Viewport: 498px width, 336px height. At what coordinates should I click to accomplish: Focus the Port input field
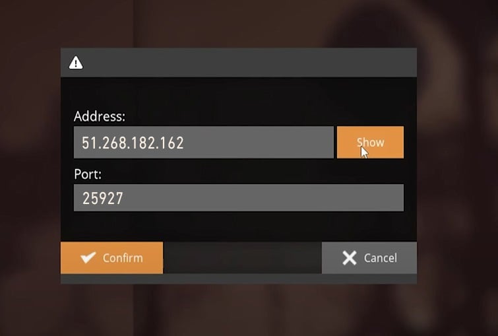(x=239, y=197)
